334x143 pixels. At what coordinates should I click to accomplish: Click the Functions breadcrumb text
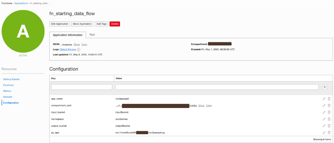click(7, 3)
